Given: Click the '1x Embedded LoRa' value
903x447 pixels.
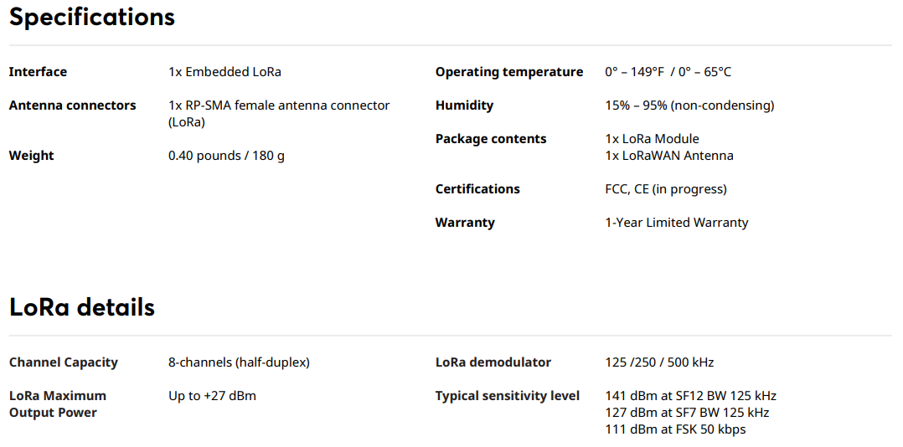Looking at the screenshot, I should [224, 72].
